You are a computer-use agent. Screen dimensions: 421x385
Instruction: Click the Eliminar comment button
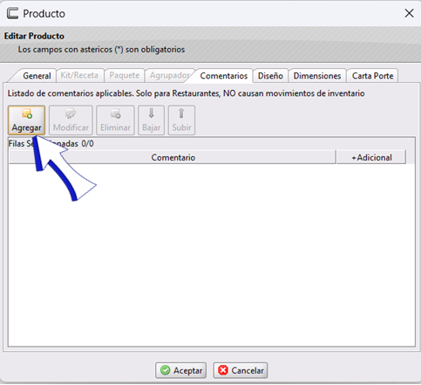click(115, 120)
